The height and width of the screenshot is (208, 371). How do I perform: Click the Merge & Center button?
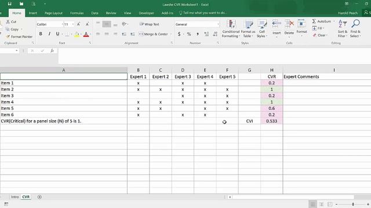click(154, 34)
